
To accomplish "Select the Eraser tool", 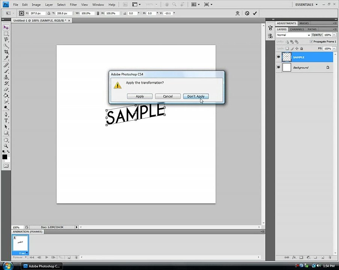I will pyautogui.click(x=6, y=89).
